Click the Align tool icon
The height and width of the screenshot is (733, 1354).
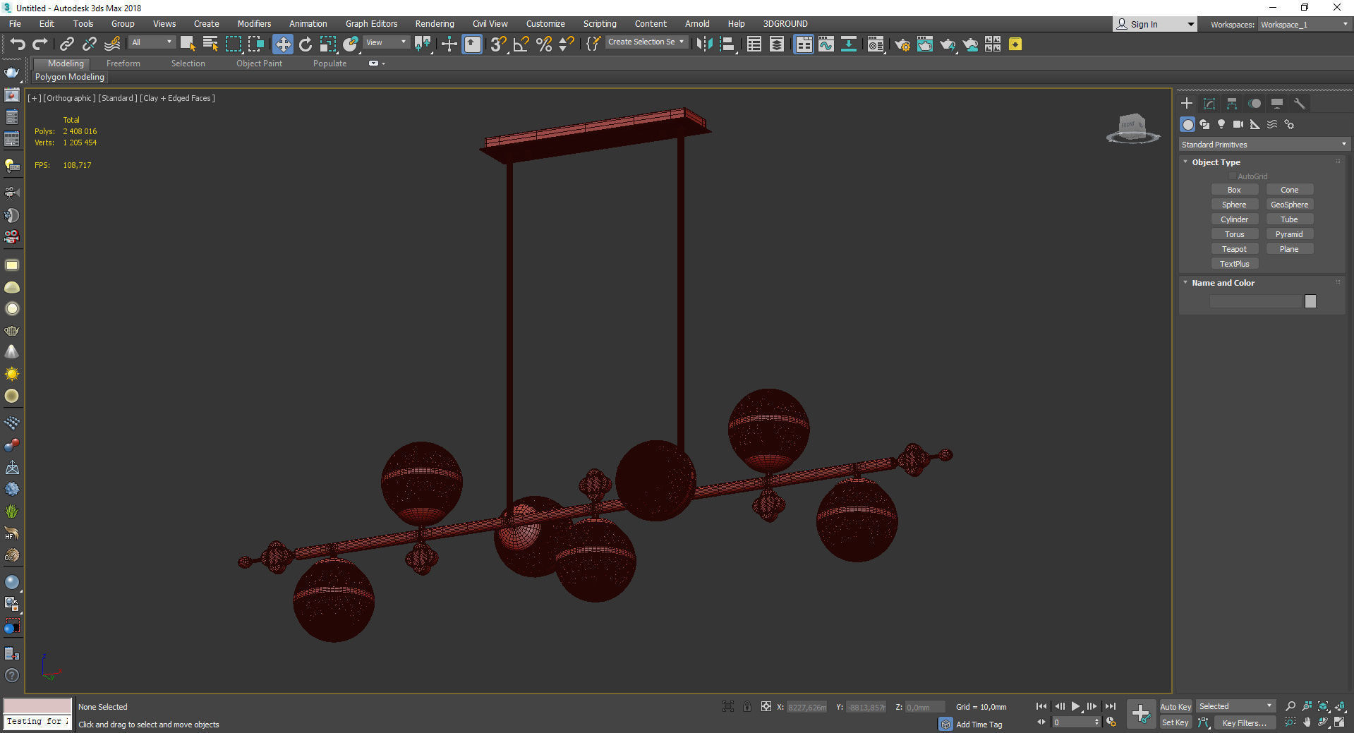tap(727, 44)
